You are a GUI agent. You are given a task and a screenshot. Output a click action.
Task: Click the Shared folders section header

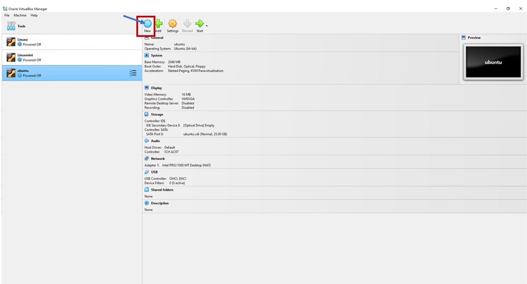click(x=162, y=190)
